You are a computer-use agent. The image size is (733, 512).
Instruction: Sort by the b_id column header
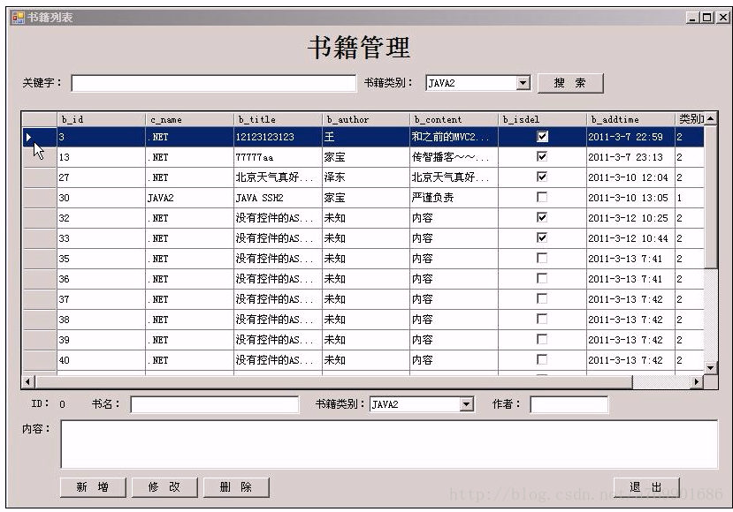click(x=101, y=119)
